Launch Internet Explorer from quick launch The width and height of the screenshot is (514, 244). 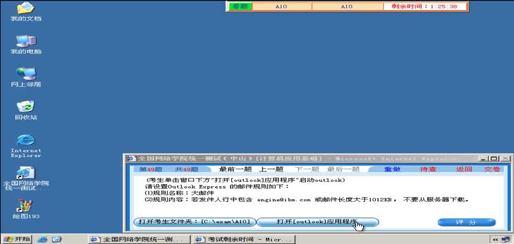tap(43, 240)
